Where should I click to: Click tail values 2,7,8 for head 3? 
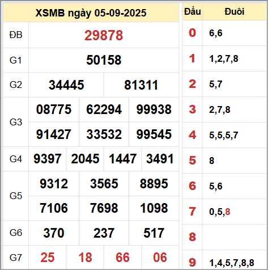pyautogui.click(x=220, y=110)
